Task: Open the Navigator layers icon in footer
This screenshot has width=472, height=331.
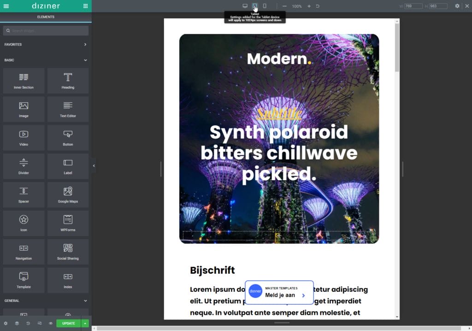Action: (17, 323)
